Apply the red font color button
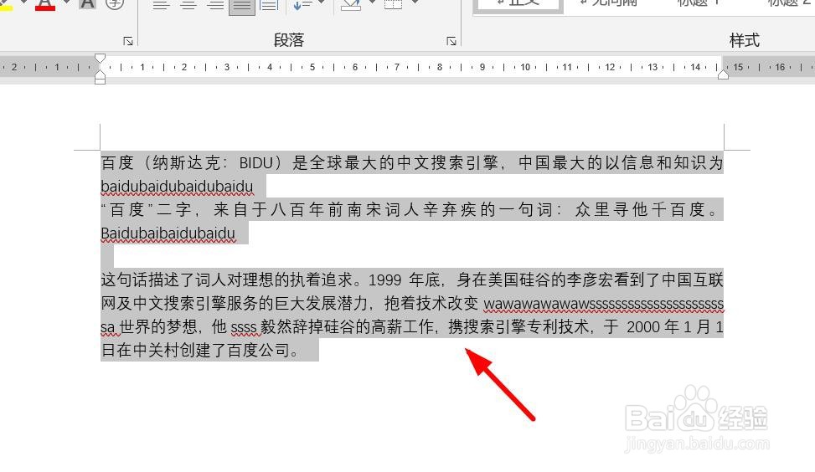 point(45,4)
